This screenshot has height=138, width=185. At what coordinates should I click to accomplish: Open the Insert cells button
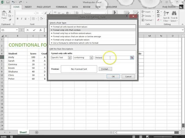coord(147,12)
